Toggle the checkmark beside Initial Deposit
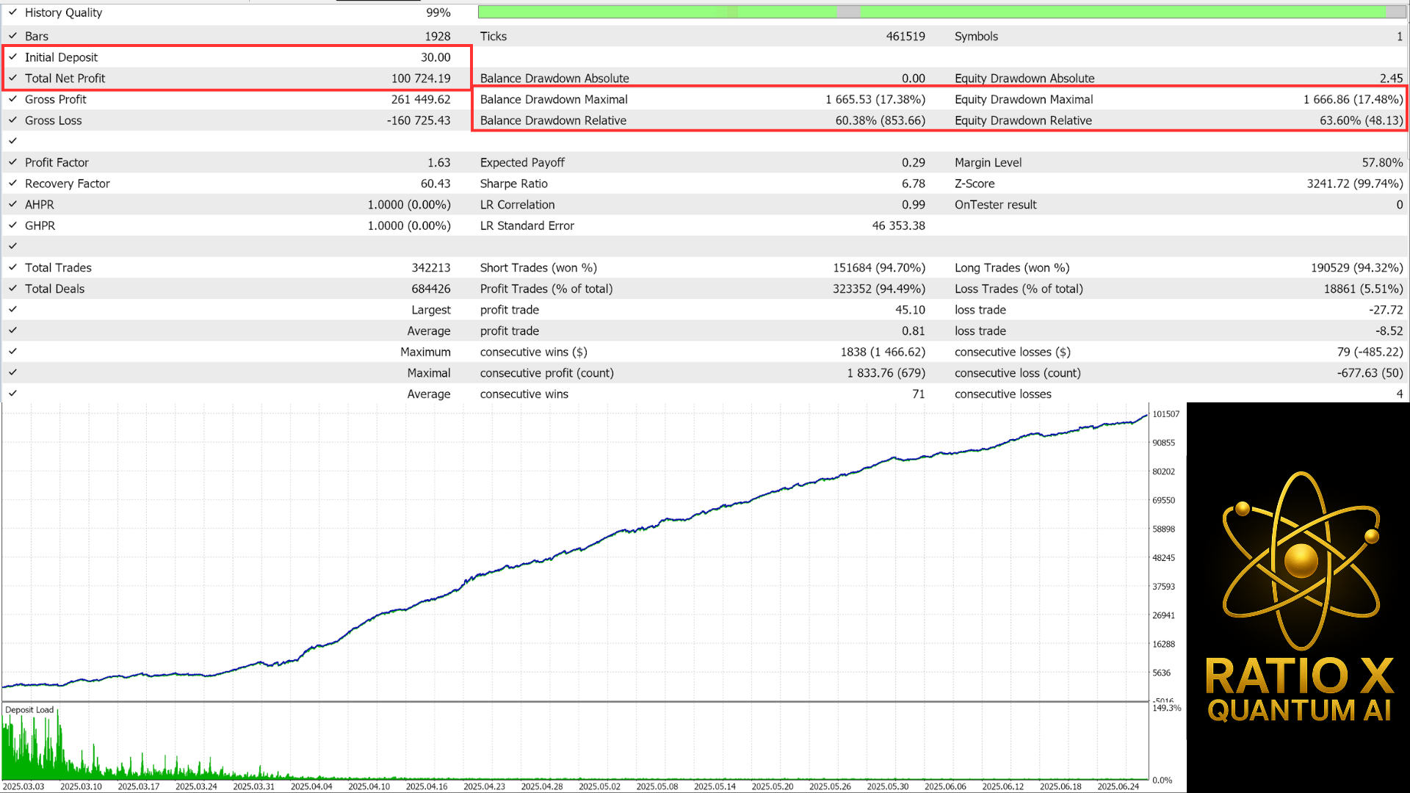1410x793 pixels. (12, 57)
